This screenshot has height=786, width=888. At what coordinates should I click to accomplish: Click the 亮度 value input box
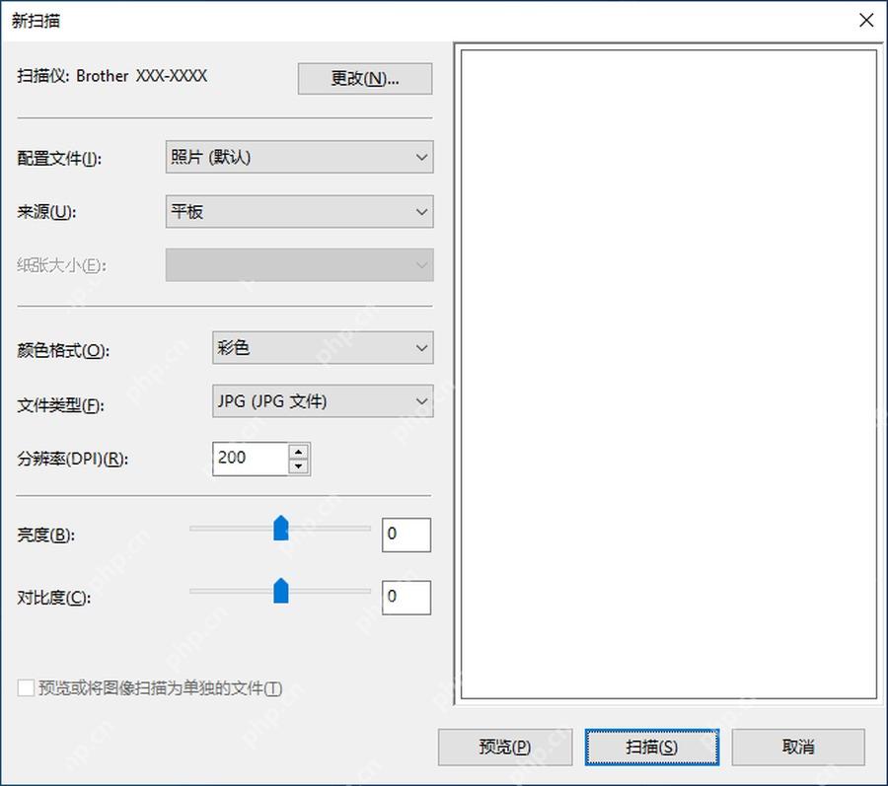(407, 535)
